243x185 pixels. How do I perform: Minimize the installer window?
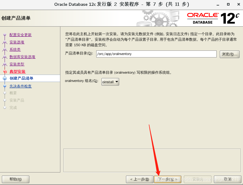(x=218, y=5)
